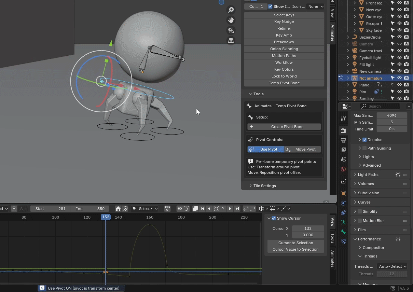Open the Output properties printer icon

(343, 140)
